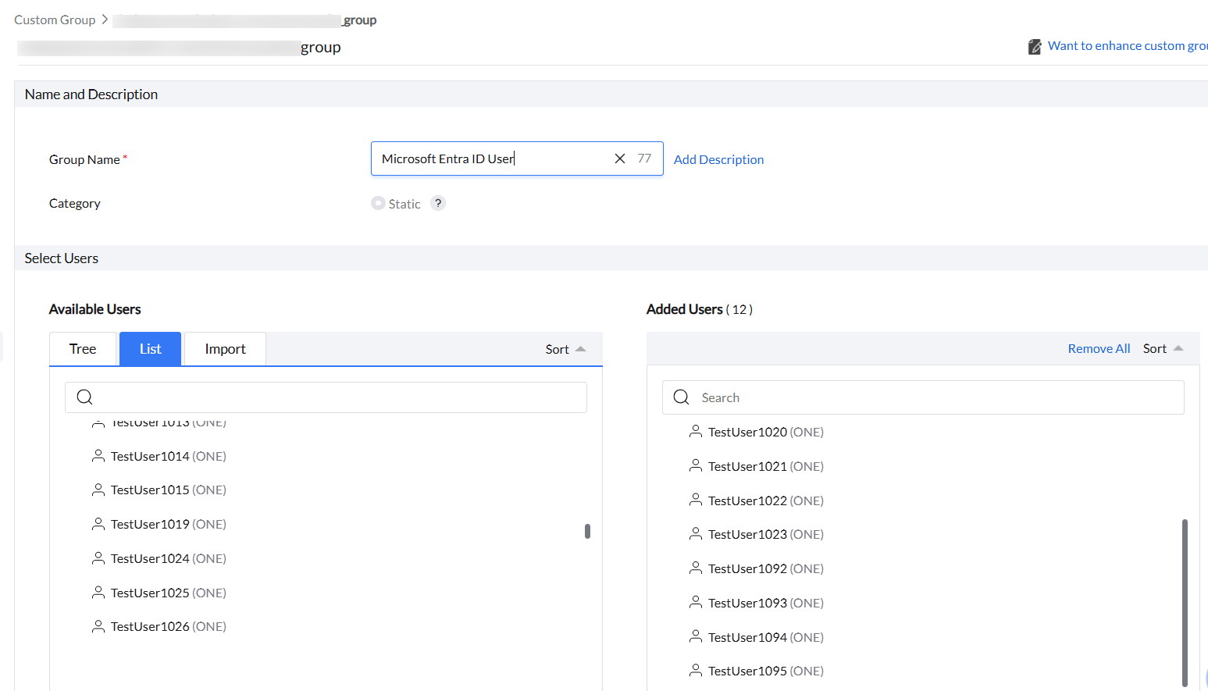Click the Available Users list scrollbar thumb
The width and height of the screenshot is (1208, 691).
tap(587, 531)
